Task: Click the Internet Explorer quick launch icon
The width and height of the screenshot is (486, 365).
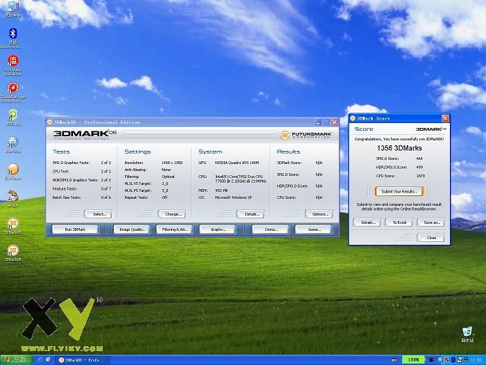Action: coord(40,359)
